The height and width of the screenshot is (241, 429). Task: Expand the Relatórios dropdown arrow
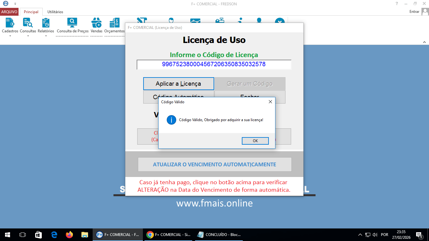coord(46,35)
